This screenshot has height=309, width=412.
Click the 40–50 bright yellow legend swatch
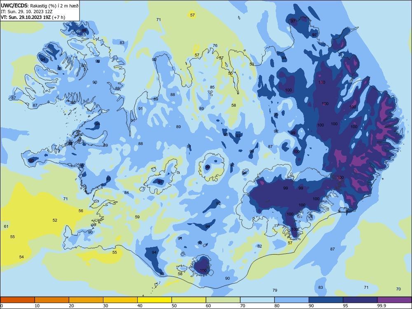point(154,300)
